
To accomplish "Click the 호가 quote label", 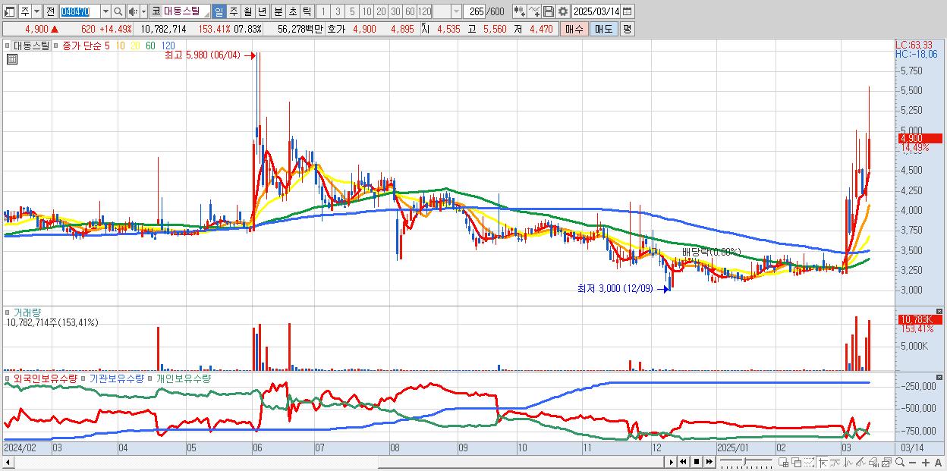I will [x=336, y=29].
